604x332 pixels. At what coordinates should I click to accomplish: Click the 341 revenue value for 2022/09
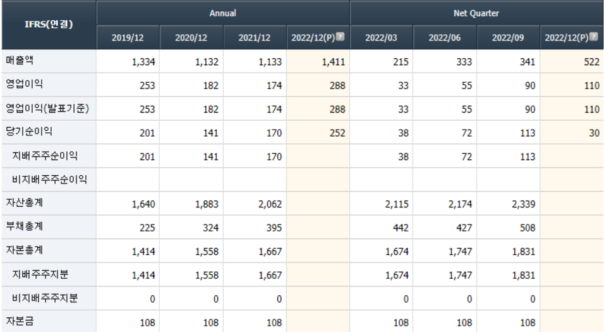click(528, 62)
